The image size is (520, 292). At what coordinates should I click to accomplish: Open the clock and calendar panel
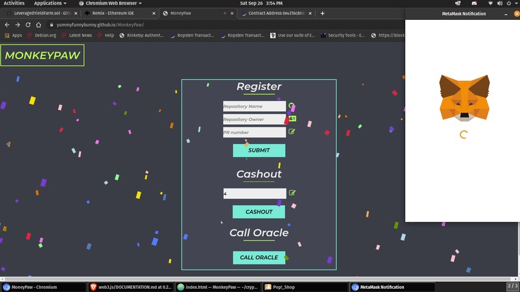(261, 3)
